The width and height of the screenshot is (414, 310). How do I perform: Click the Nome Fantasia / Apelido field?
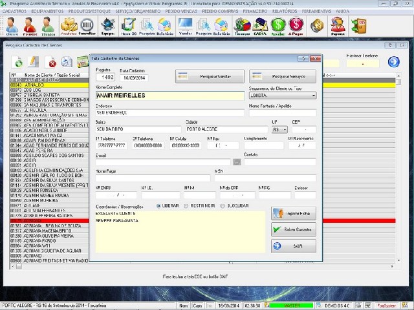(x=283, y=113)
